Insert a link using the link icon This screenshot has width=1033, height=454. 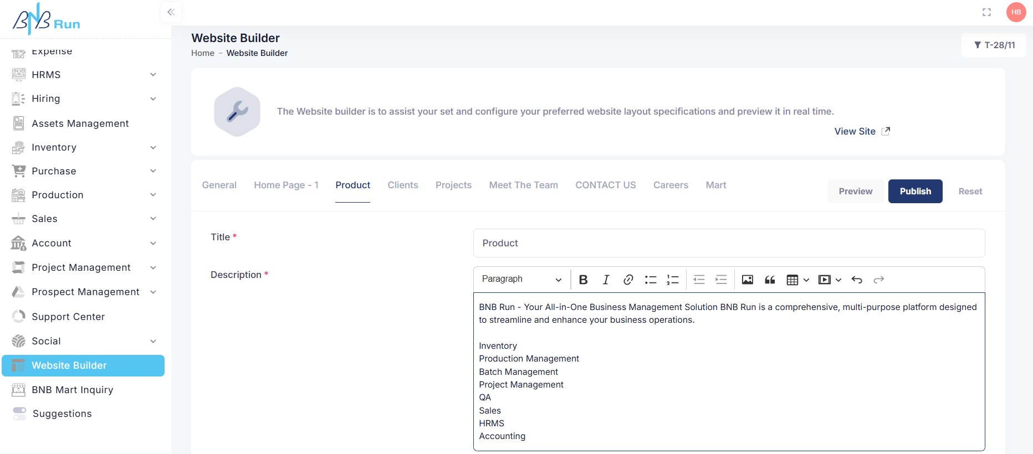pos(628,280)
